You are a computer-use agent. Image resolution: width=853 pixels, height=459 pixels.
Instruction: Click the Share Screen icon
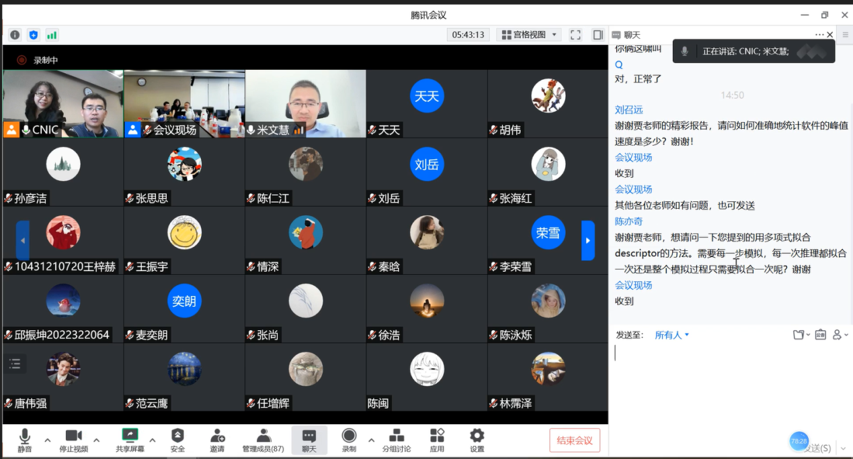(x=130, y=440)
